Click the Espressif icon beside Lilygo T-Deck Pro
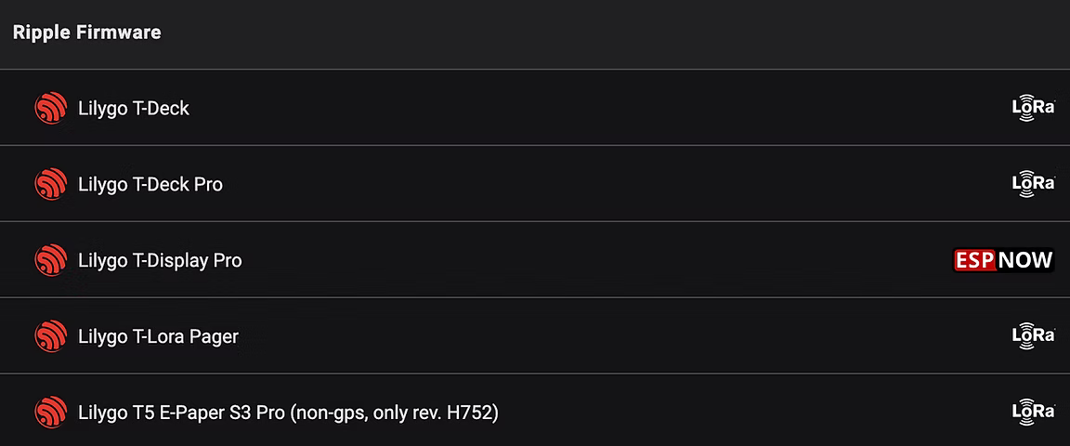Viewport: 1070px width, 446px height. pyautogui.click(x=50, y=185)
